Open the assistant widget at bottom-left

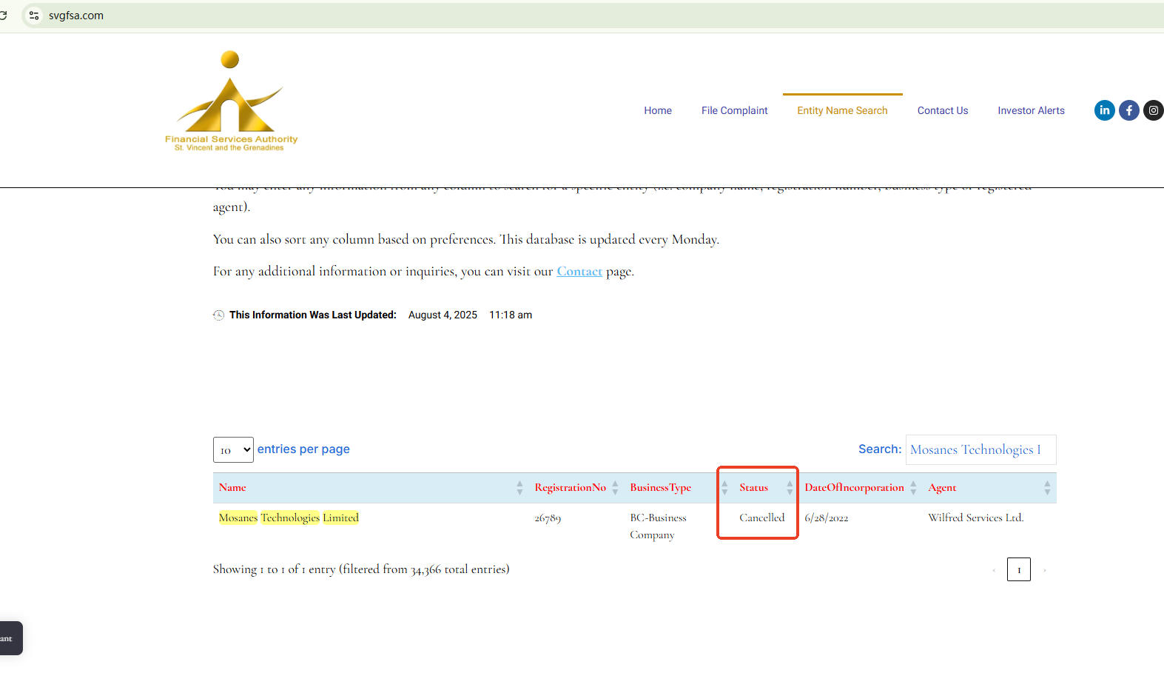pyautogui.click(x=10, y=638)
